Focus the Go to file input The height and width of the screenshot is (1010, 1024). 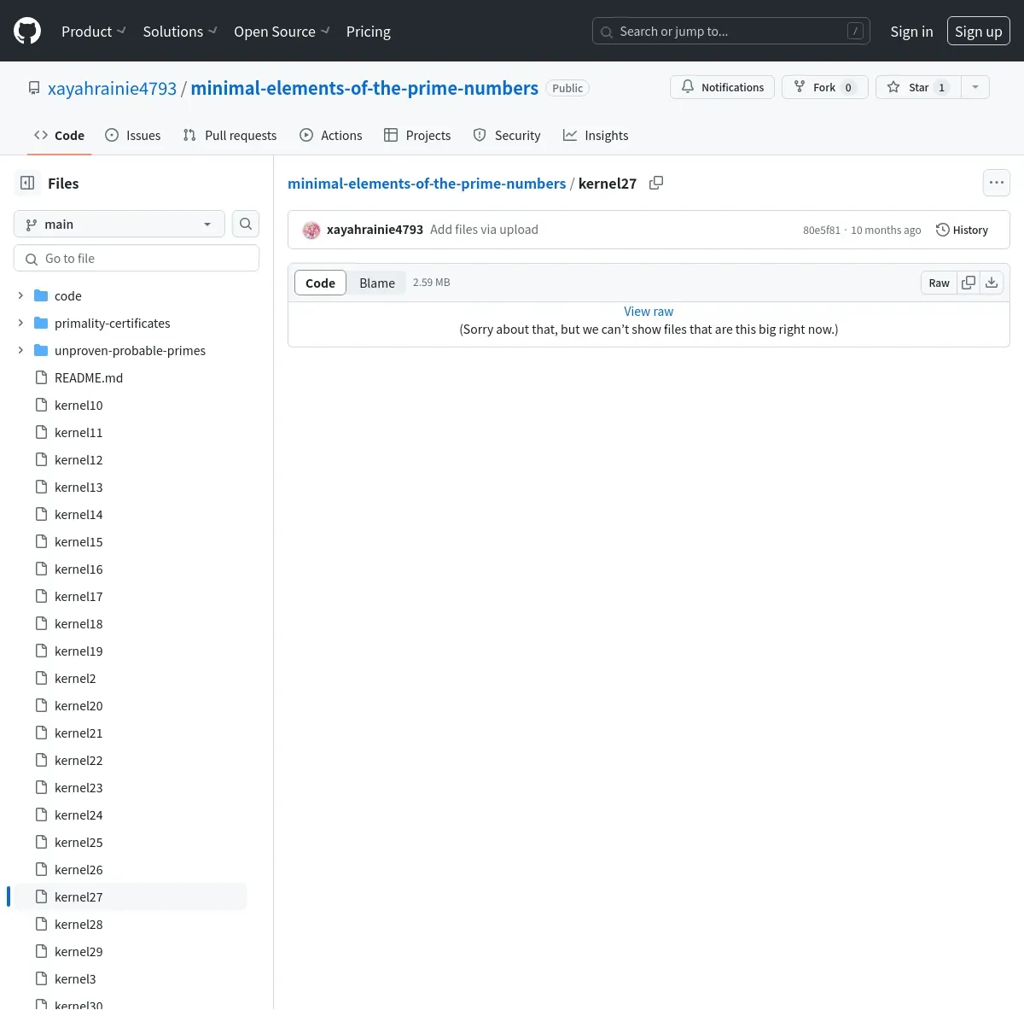tap(137, 258)
